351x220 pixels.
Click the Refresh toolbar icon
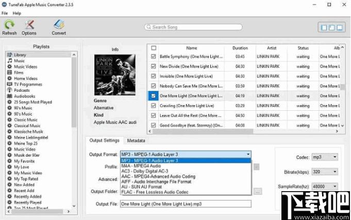pos(9,25)
